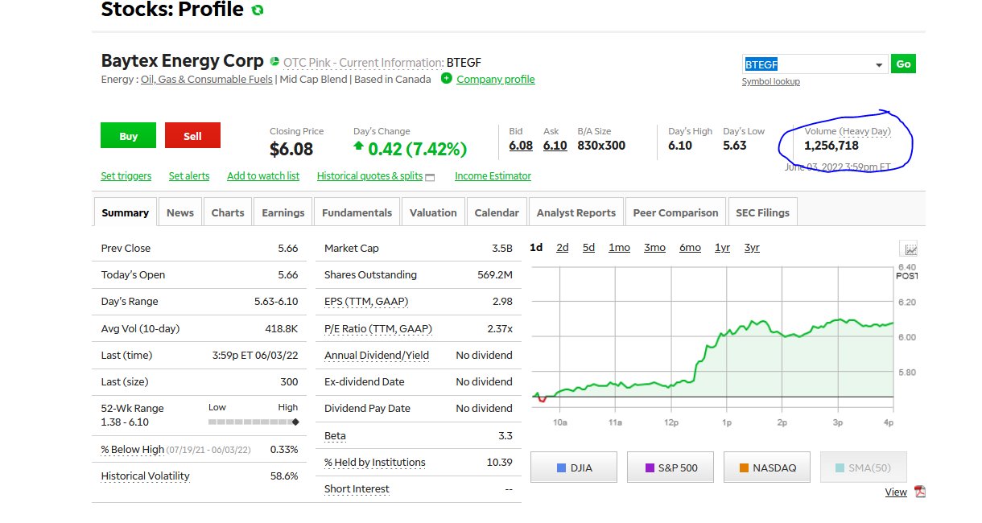982x523 pixels.
Task: Click the green Buy button
Action: point(129,136)
